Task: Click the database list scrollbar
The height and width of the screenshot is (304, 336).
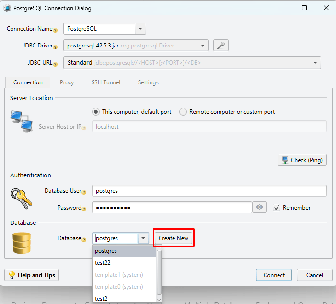Action: 159,272
